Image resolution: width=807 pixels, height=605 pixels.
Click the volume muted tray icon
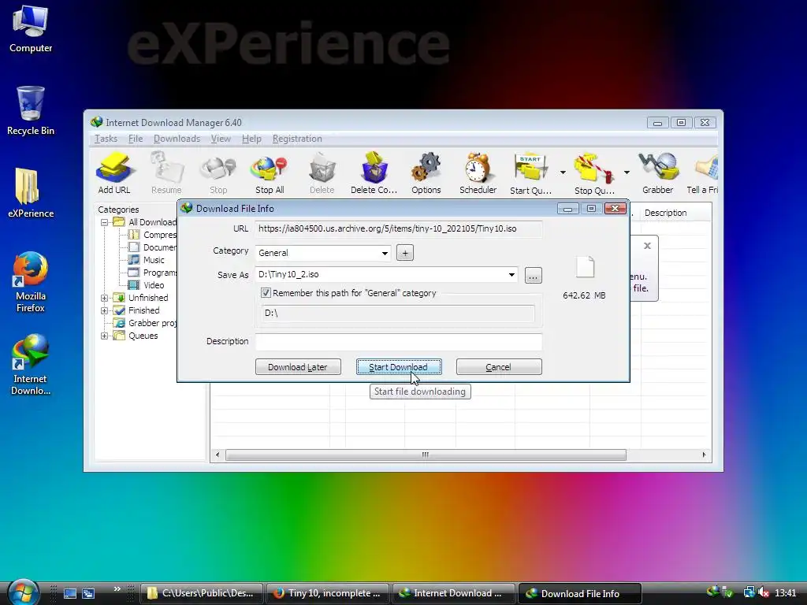763,592
